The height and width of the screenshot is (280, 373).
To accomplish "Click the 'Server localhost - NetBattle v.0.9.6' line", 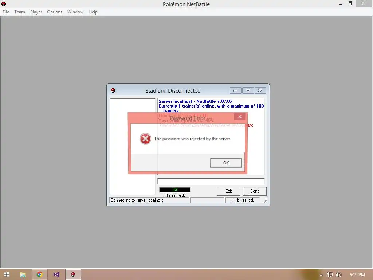I will [x=195, y=101].
